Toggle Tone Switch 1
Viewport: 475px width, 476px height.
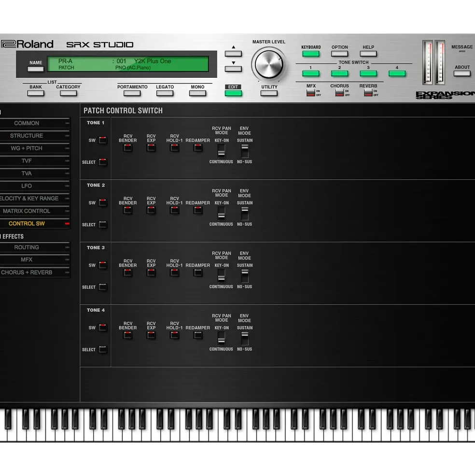click(x=310, y=73)
